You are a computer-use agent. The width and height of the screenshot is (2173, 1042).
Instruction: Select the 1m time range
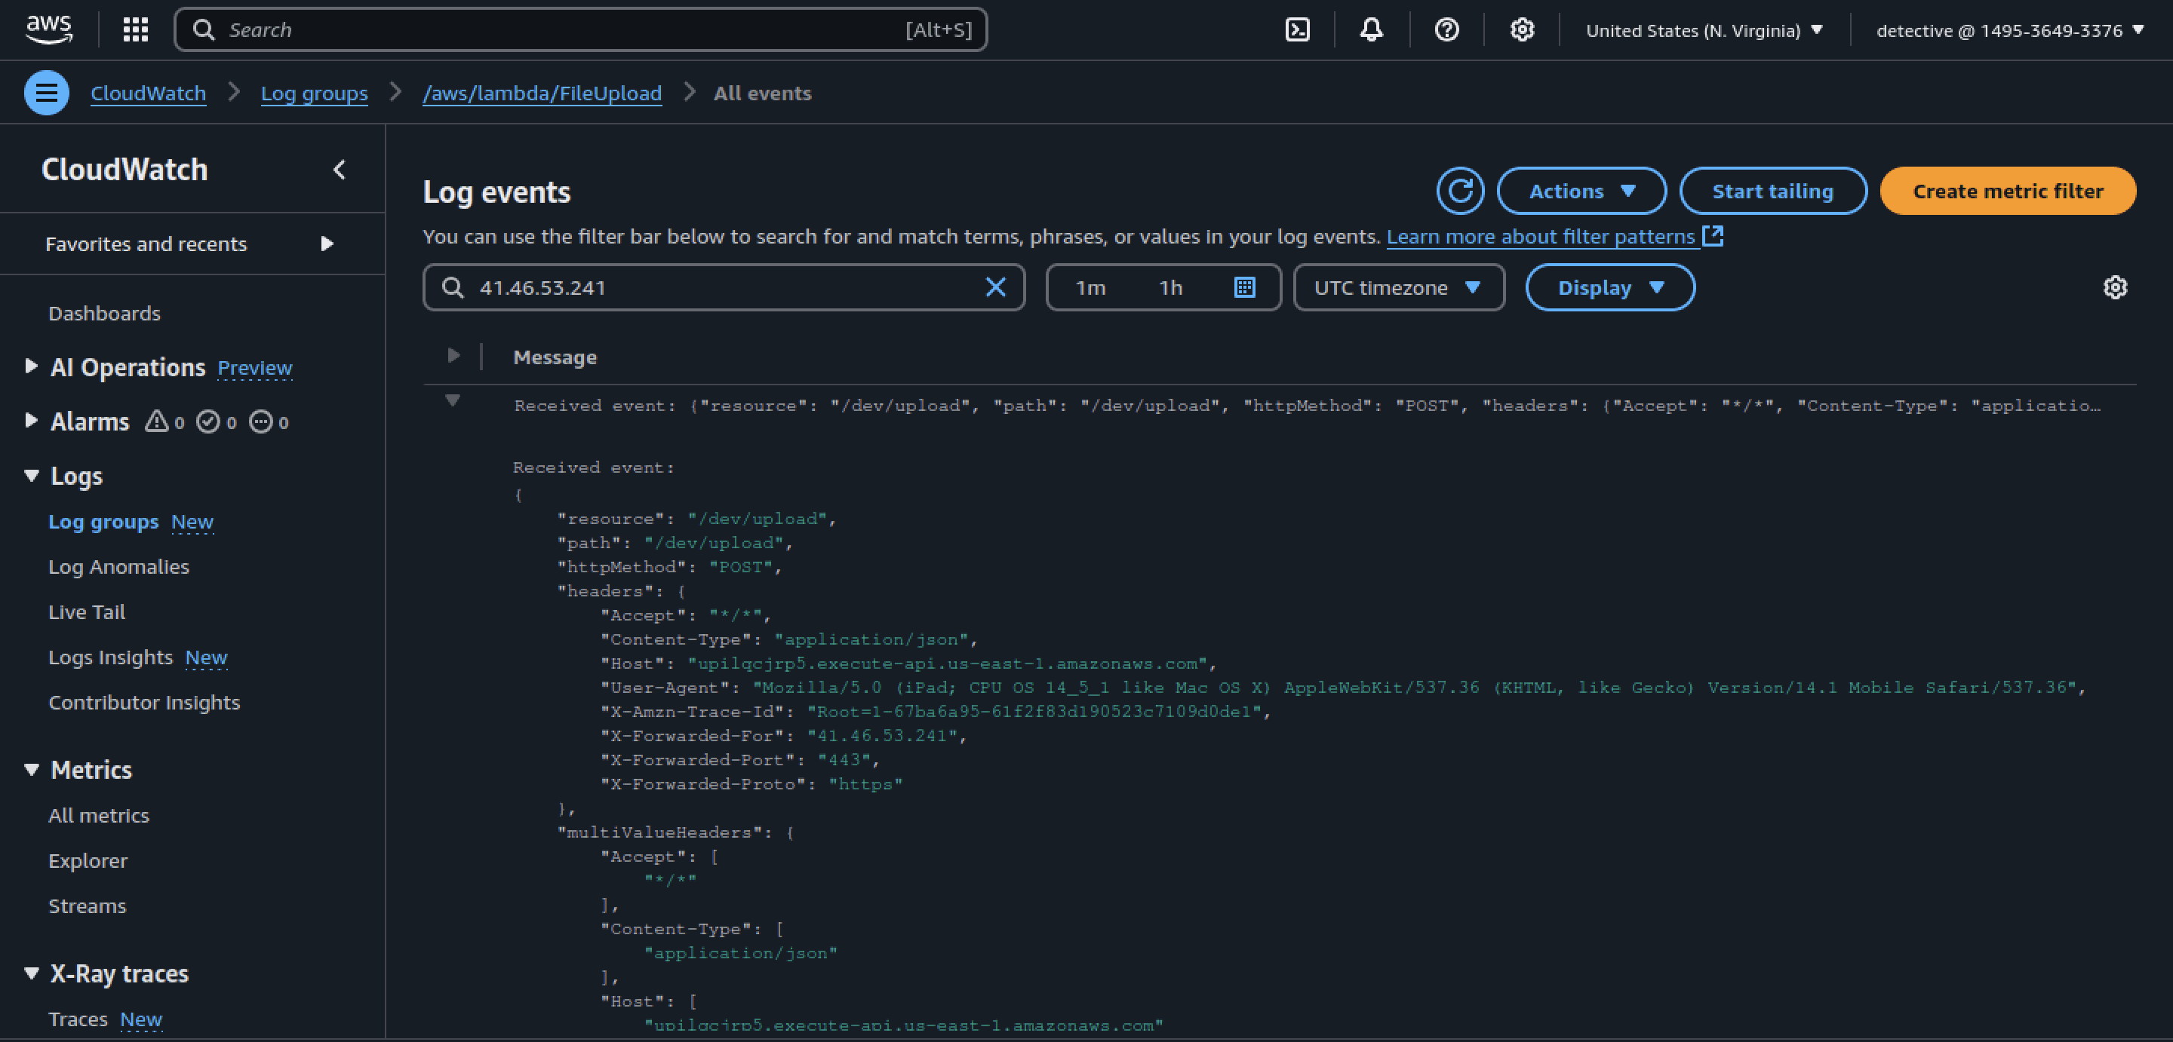click(x=1090, y=287)
